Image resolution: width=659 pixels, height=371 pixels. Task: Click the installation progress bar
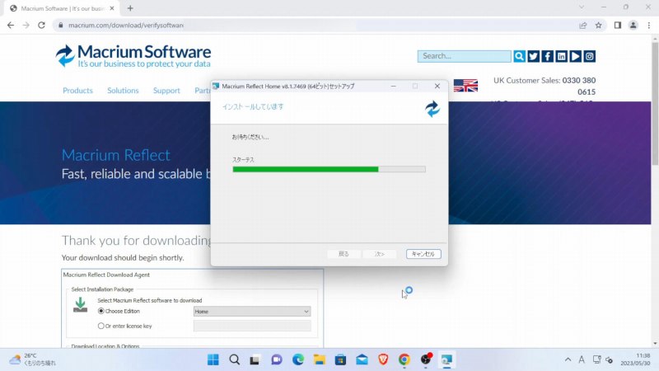click(329, 169)
